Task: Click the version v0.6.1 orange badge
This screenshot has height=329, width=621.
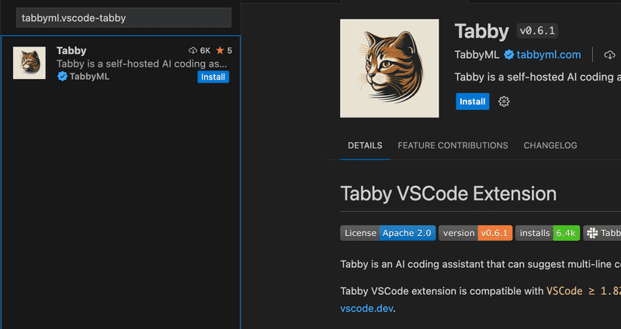Action: 475,233
